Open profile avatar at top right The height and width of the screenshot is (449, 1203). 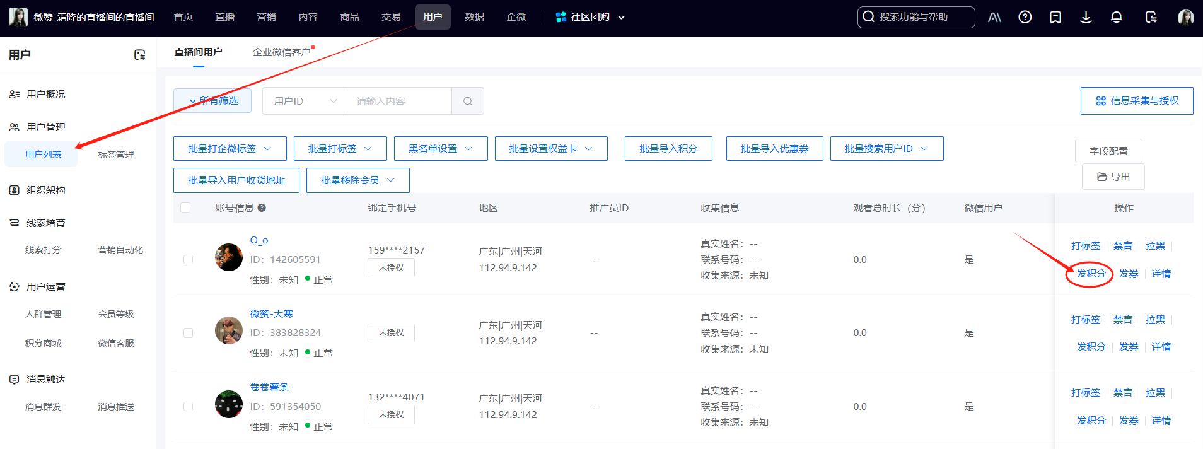click(x=1185, y=17)
